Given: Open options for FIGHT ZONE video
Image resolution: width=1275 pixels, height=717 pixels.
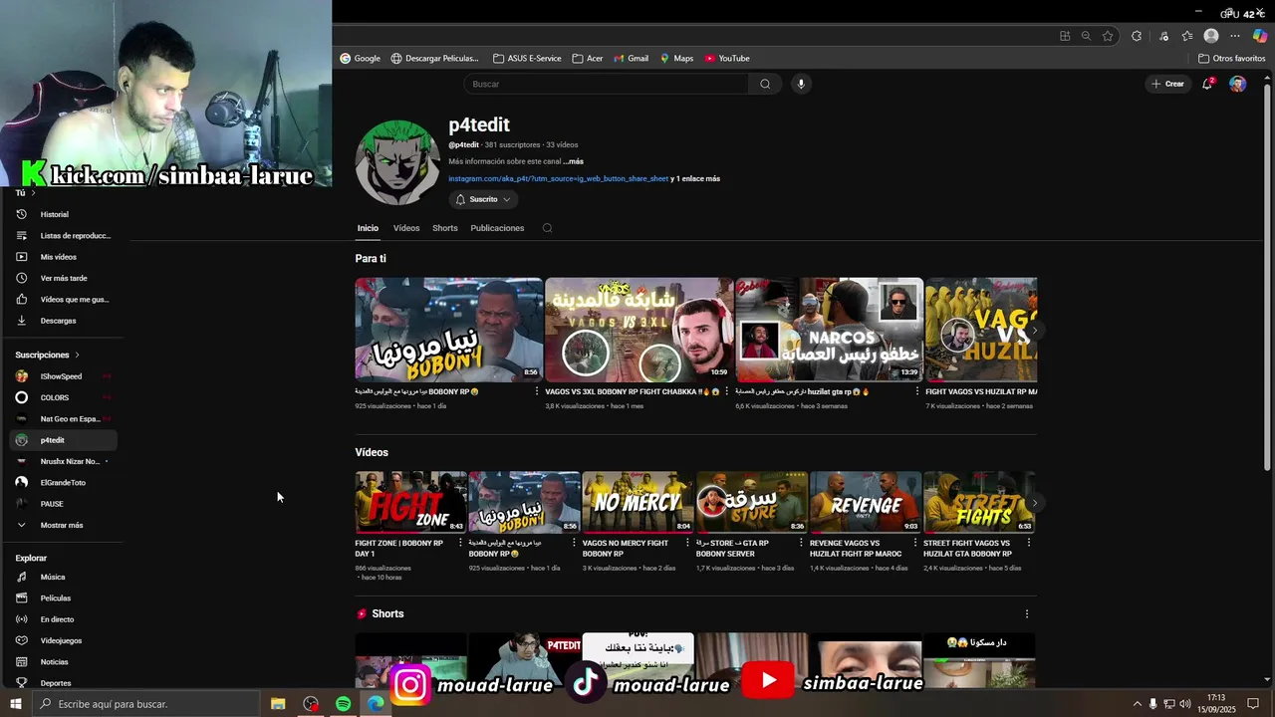Looking at the screenshot, I should point(460,543).
